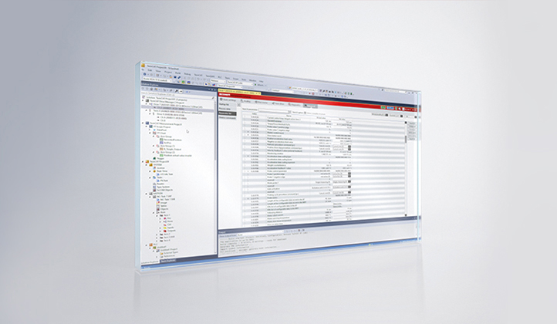This screenshot has width=557, height=324.
Task: Select the Type System icon
Action: (154, 187)
